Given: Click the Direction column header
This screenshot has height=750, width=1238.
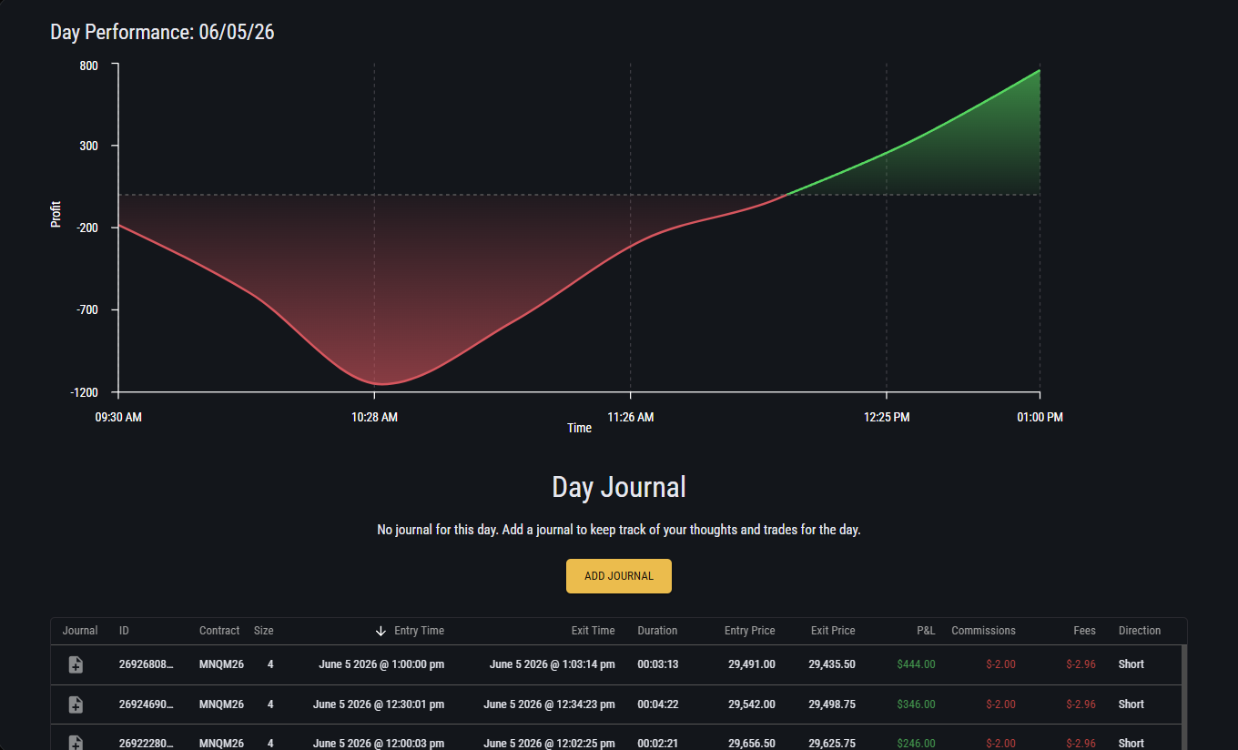Looking at the screenshot, I should pos(1140,631).
